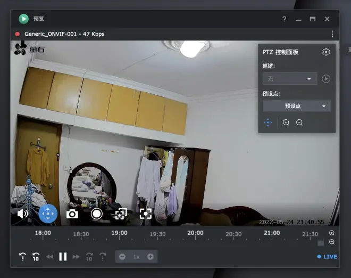Open PTZ control panel settings gear

(x=326, y=52)
